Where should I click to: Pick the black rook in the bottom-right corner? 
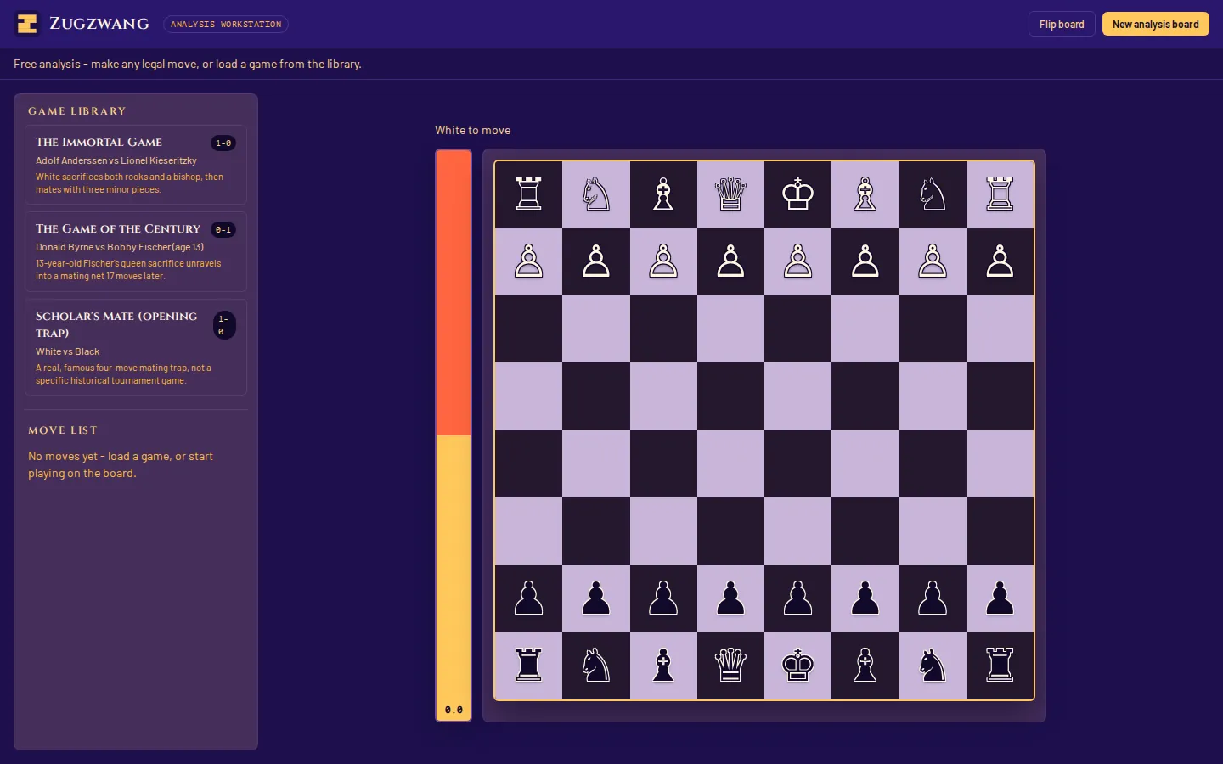pyautogui.click(x=1000, y=666)
